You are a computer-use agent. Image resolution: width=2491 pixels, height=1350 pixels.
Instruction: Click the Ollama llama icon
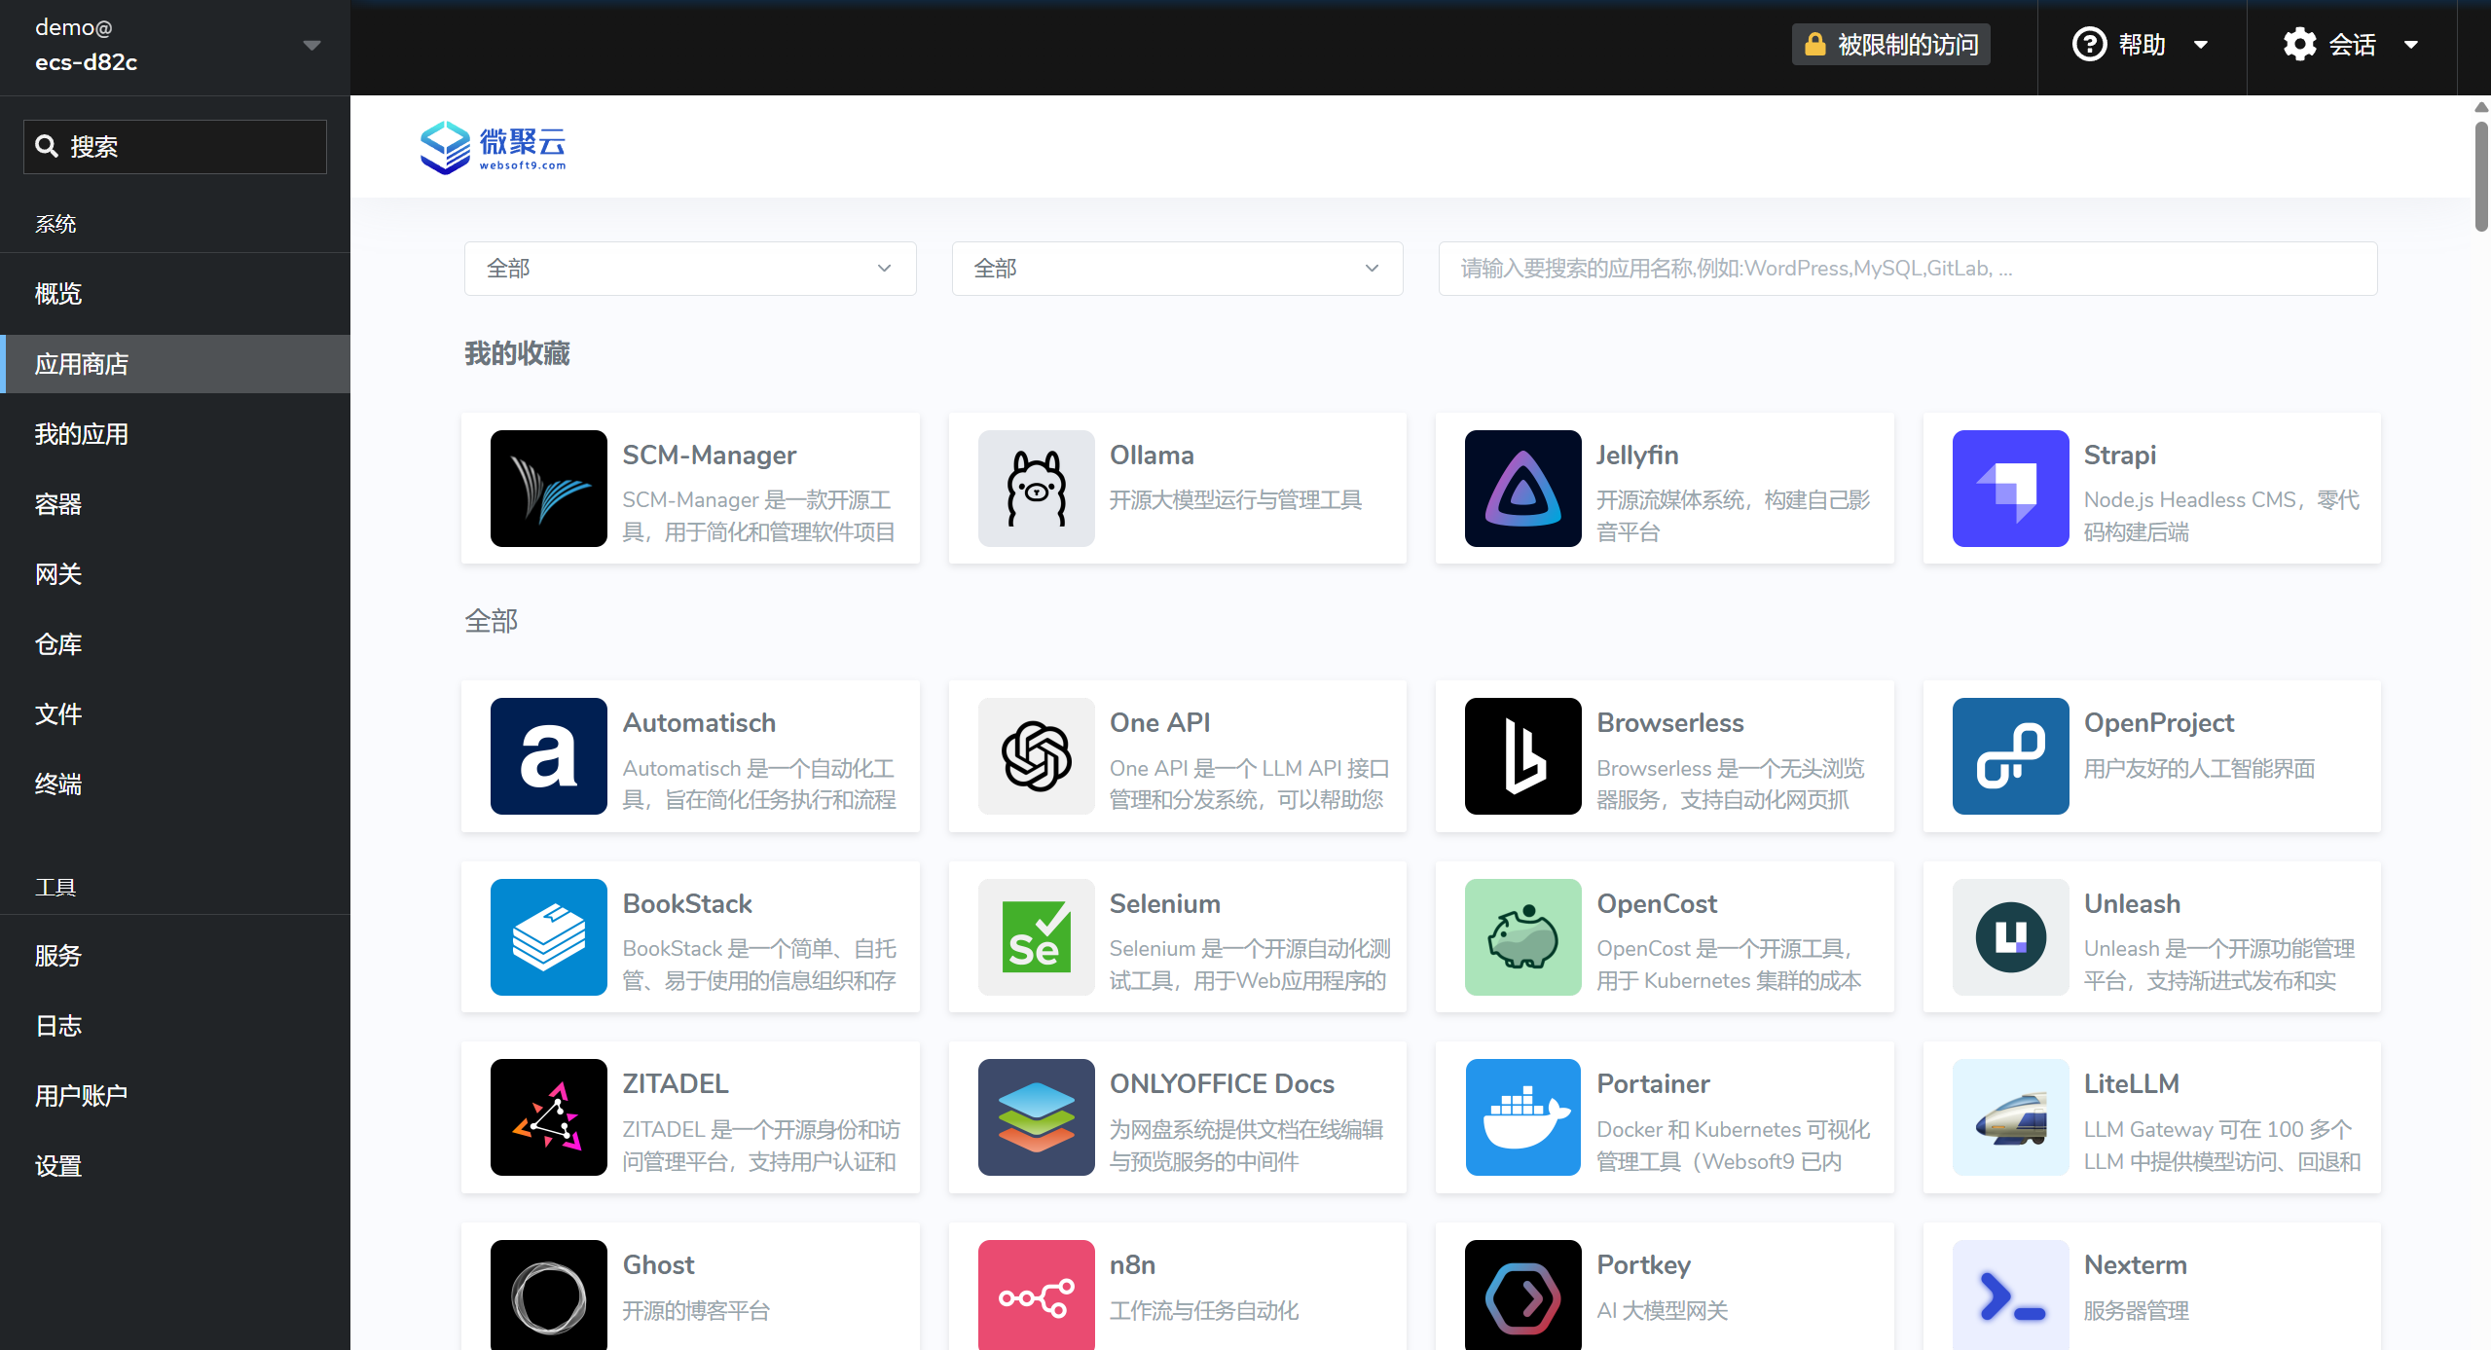1036,489
